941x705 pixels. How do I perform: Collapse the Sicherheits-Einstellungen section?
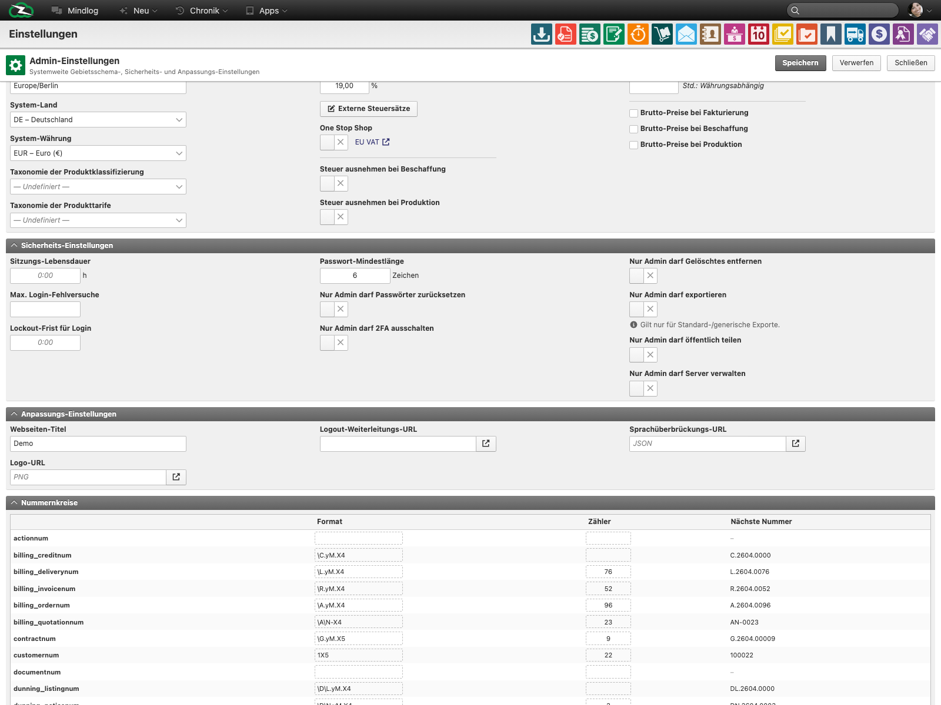pyautogui.click(x=14, y=246)
